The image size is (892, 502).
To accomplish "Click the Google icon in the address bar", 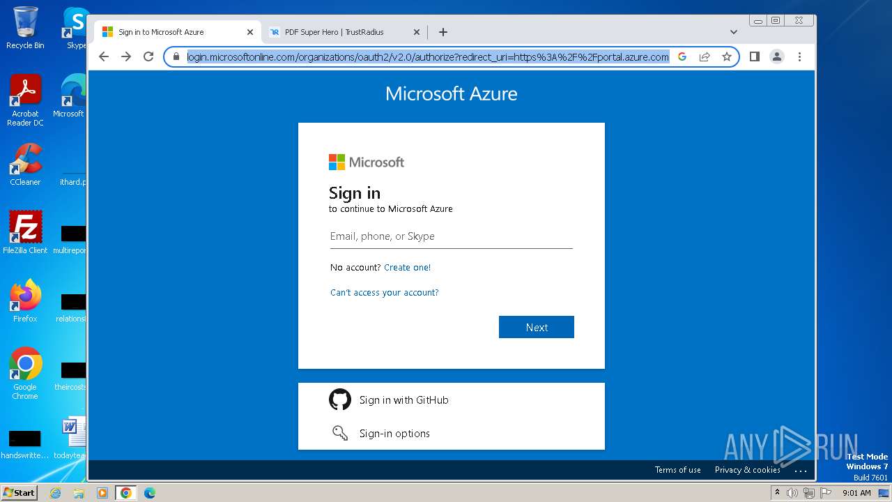I will pos(682,56).
